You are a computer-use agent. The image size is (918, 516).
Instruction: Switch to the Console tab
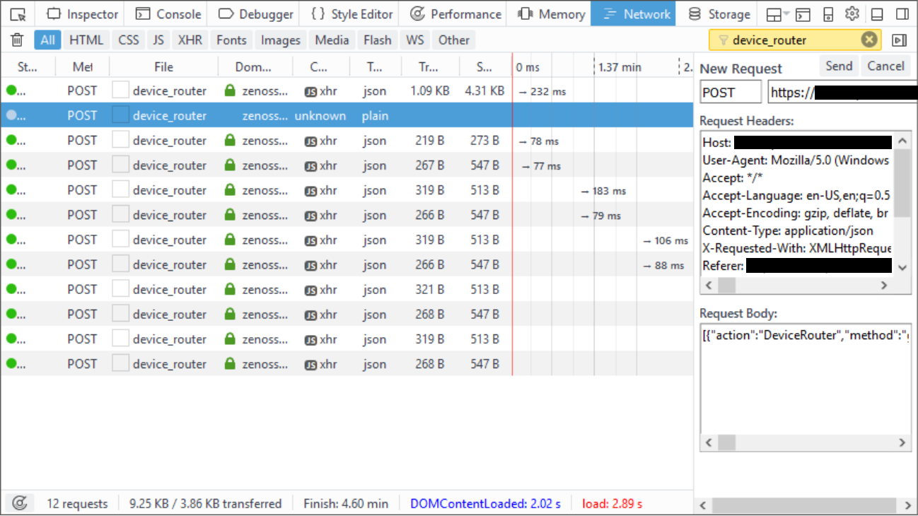pos(170,14)
